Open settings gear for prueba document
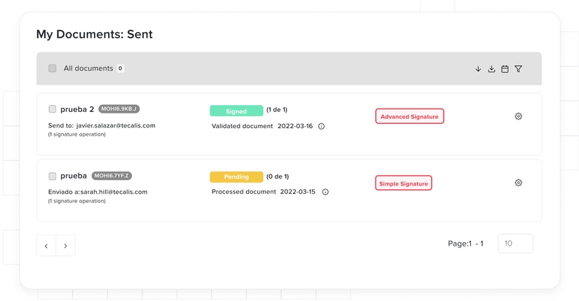The image size is (579, 301). 518,183
